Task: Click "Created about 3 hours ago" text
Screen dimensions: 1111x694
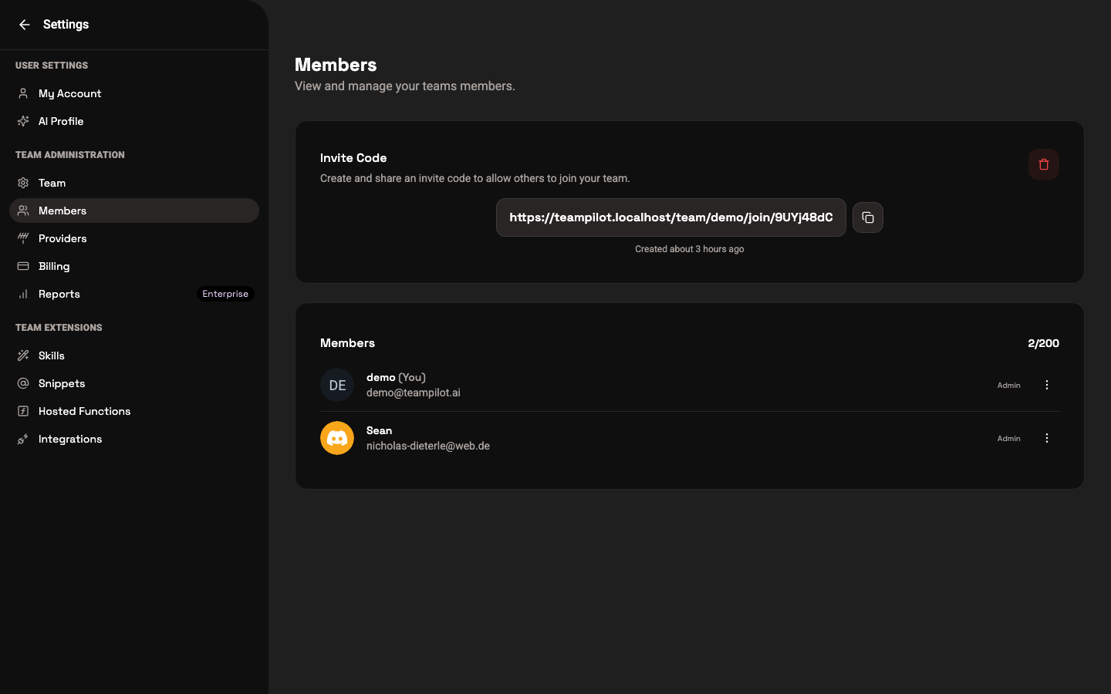Action: pos(690,249)
